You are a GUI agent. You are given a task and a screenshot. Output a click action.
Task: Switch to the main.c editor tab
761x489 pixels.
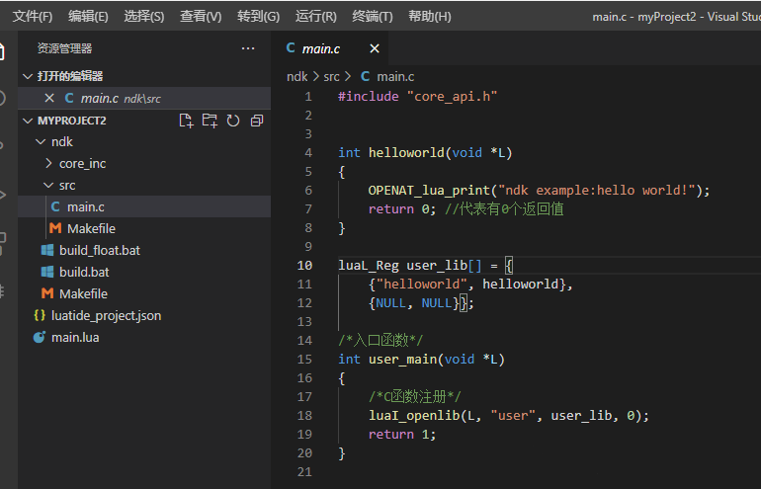click(320, 48)
